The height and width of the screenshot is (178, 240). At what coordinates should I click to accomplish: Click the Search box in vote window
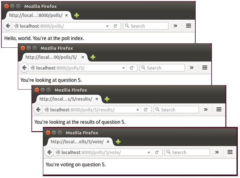(x=187, y=152)
